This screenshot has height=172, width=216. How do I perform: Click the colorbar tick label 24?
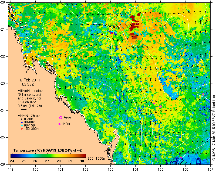point(12,161)
